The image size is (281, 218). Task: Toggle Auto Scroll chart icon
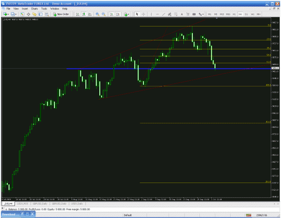(x=112, y=14)
